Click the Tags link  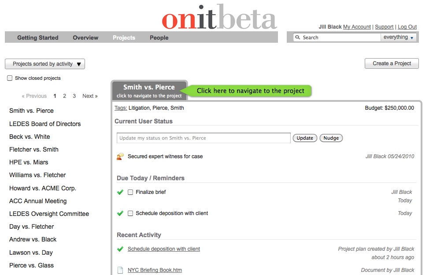(121, 108)
